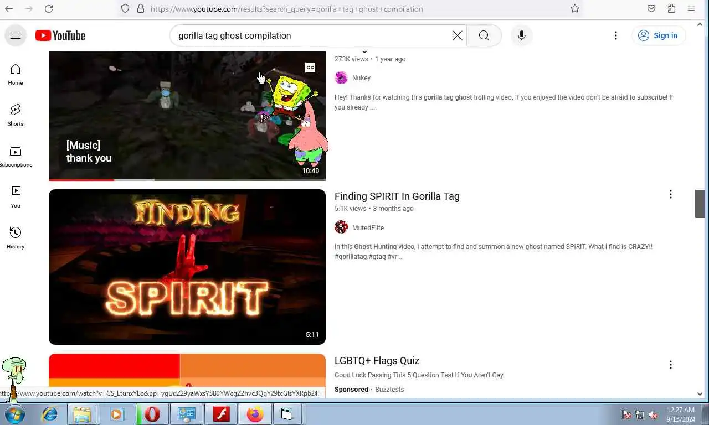Open the Nukey channel avatar

(x=341, y=77)
